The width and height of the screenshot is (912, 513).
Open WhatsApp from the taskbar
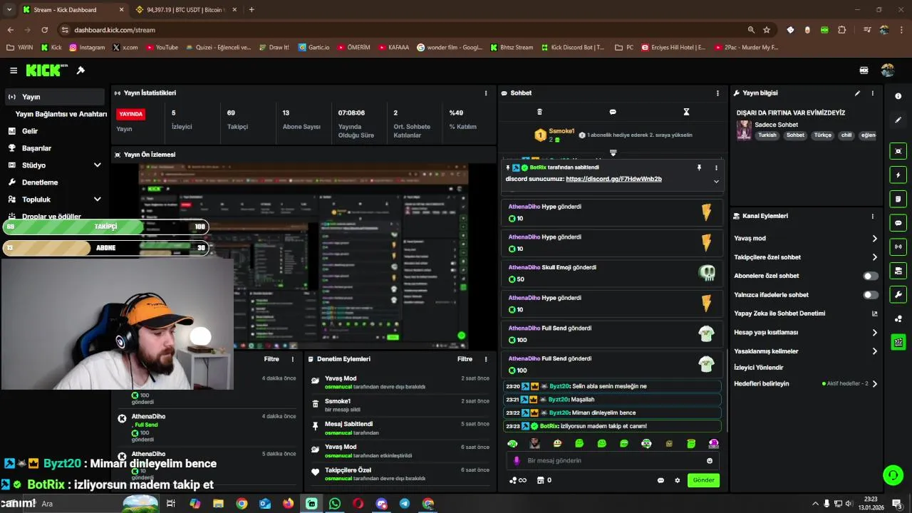coord(335,503)
